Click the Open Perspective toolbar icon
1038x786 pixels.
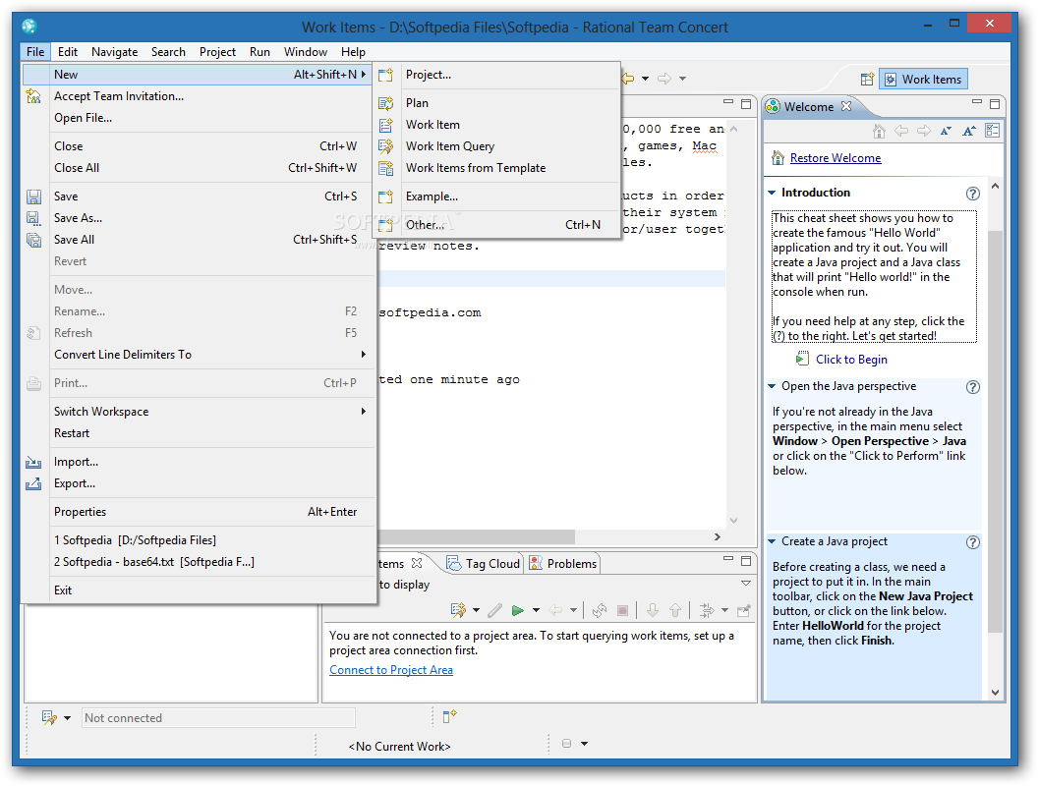[867, 80]
